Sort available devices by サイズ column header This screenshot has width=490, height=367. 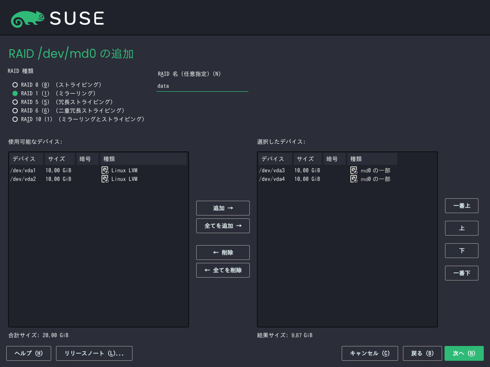[59, 159]
